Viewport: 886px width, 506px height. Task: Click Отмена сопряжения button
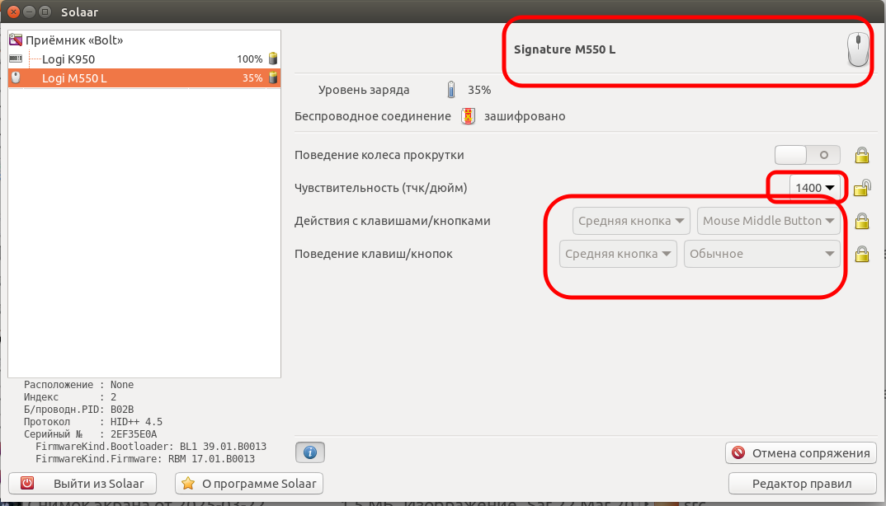click(x=801, y=453)
